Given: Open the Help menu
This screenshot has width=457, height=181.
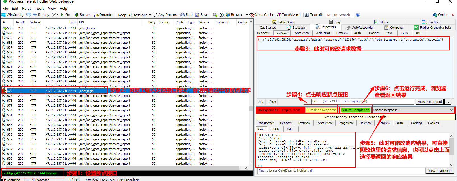Looking at the screenshot, I should click(x=63, y=9).
